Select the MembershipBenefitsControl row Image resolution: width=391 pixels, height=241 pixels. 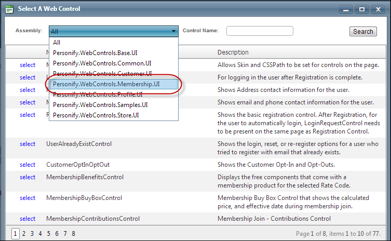pyautogui.click(x=28, y=177)
